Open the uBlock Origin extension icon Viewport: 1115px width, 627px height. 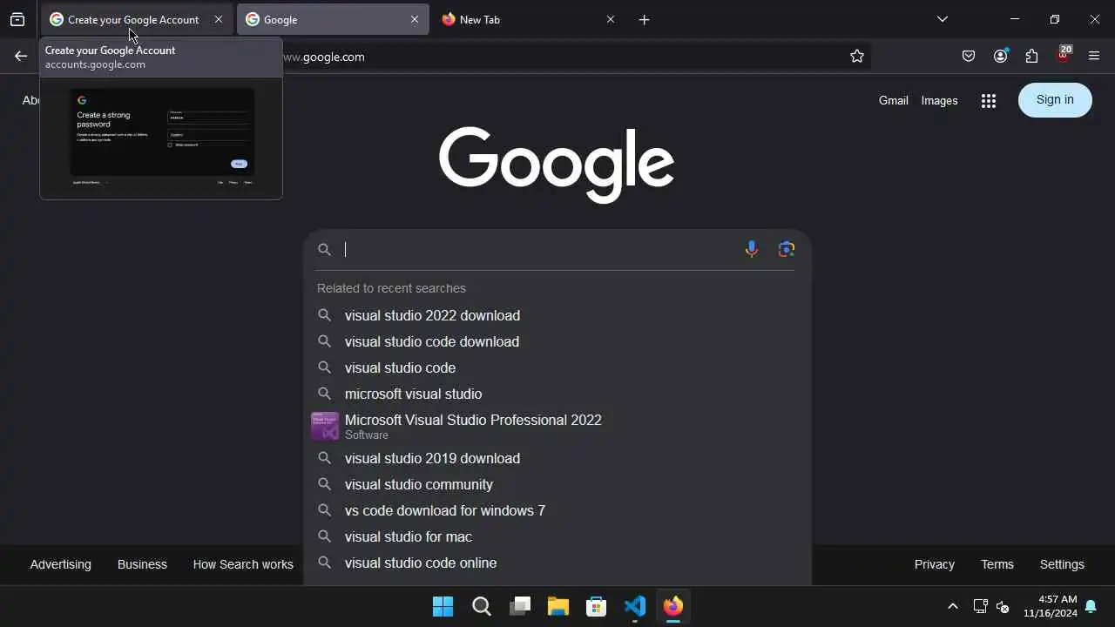pos(1064,56)
